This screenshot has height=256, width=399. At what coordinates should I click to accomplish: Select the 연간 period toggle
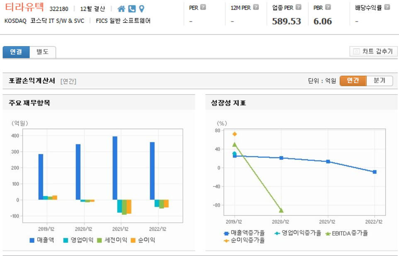[x=353, y=81]
